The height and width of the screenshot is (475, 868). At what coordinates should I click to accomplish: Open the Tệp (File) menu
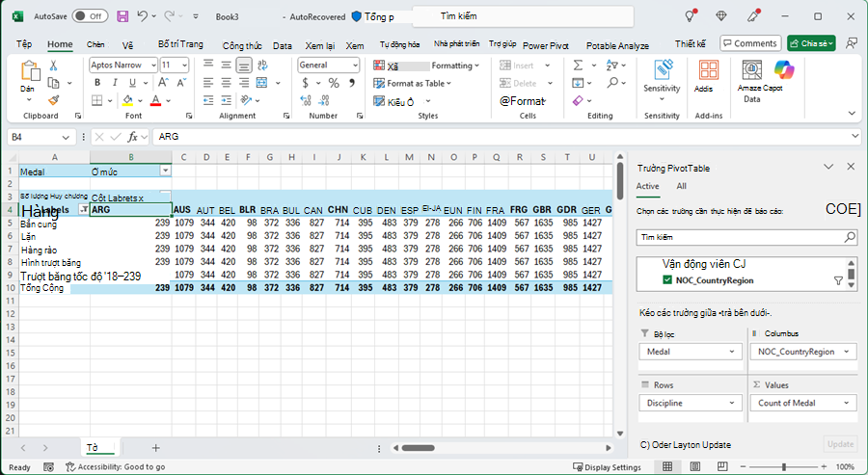click(x=24, y=43)
